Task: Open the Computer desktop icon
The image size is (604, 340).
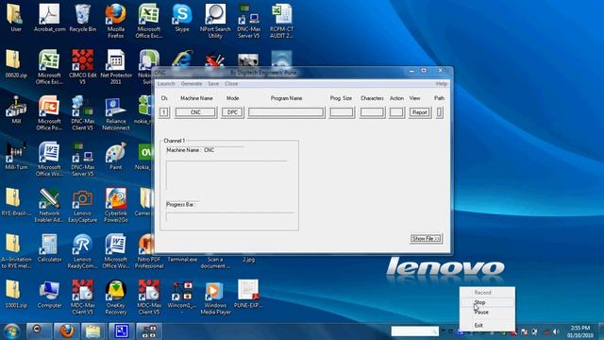Action: click(x=49, y=294)
